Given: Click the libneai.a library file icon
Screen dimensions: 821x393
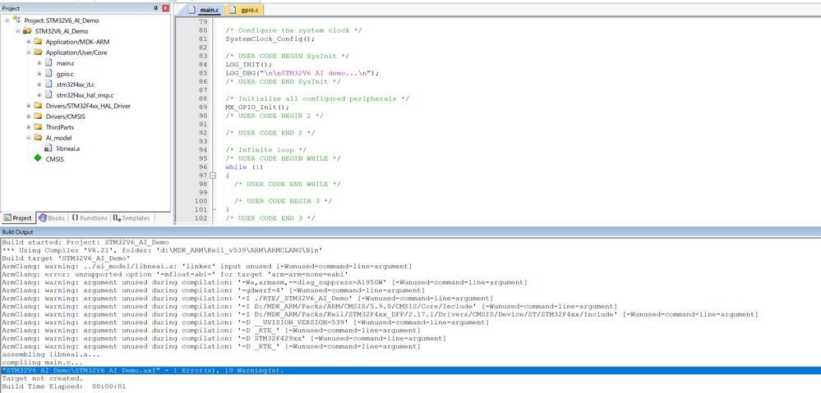Looking at the screenshot, I should 48,149.
